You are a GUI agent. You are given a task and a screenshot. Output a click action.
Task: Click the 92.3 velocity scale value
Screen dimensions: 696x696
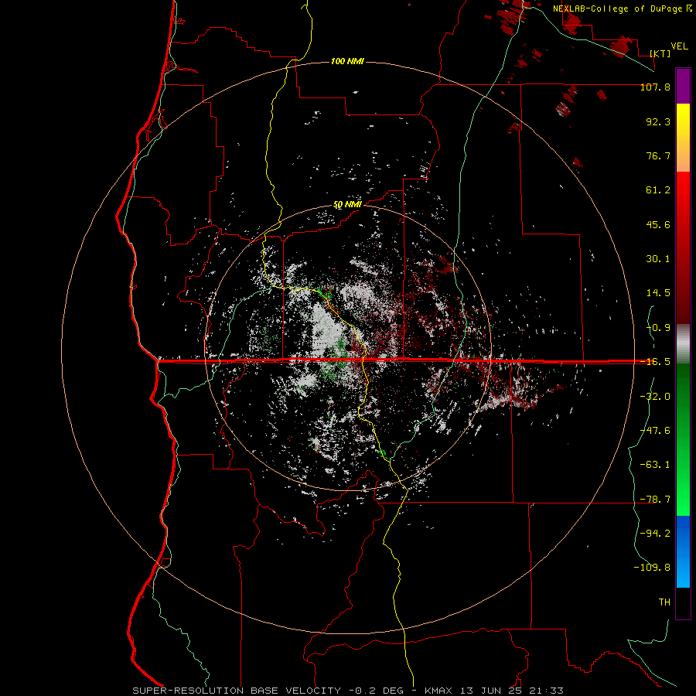tap(658, 121)
